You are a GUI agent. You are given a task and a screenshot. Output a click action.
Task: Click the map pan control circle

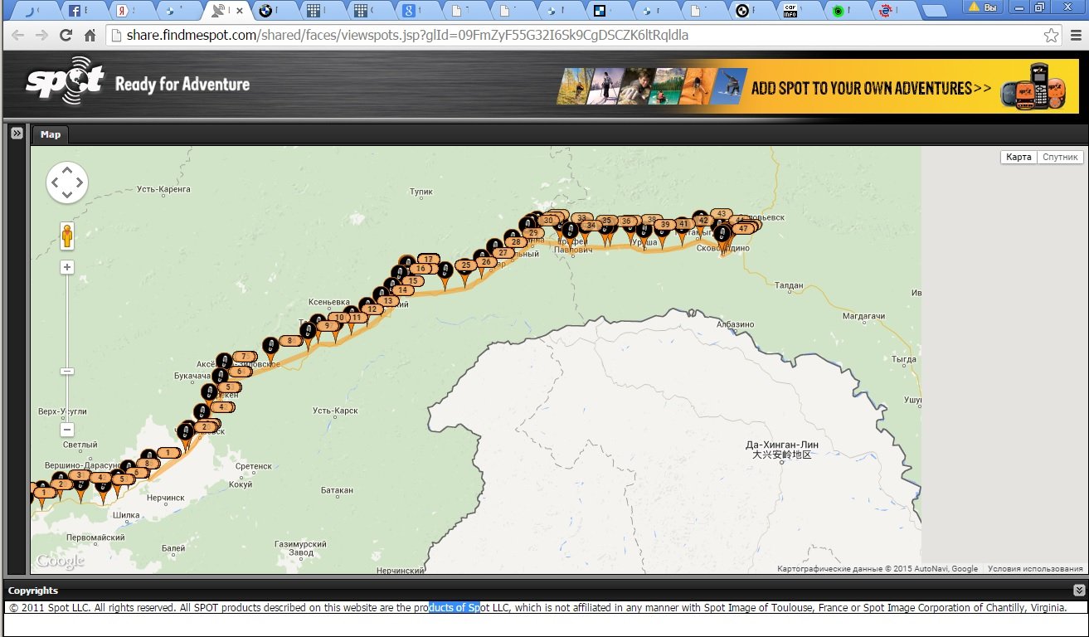(67, 182)
